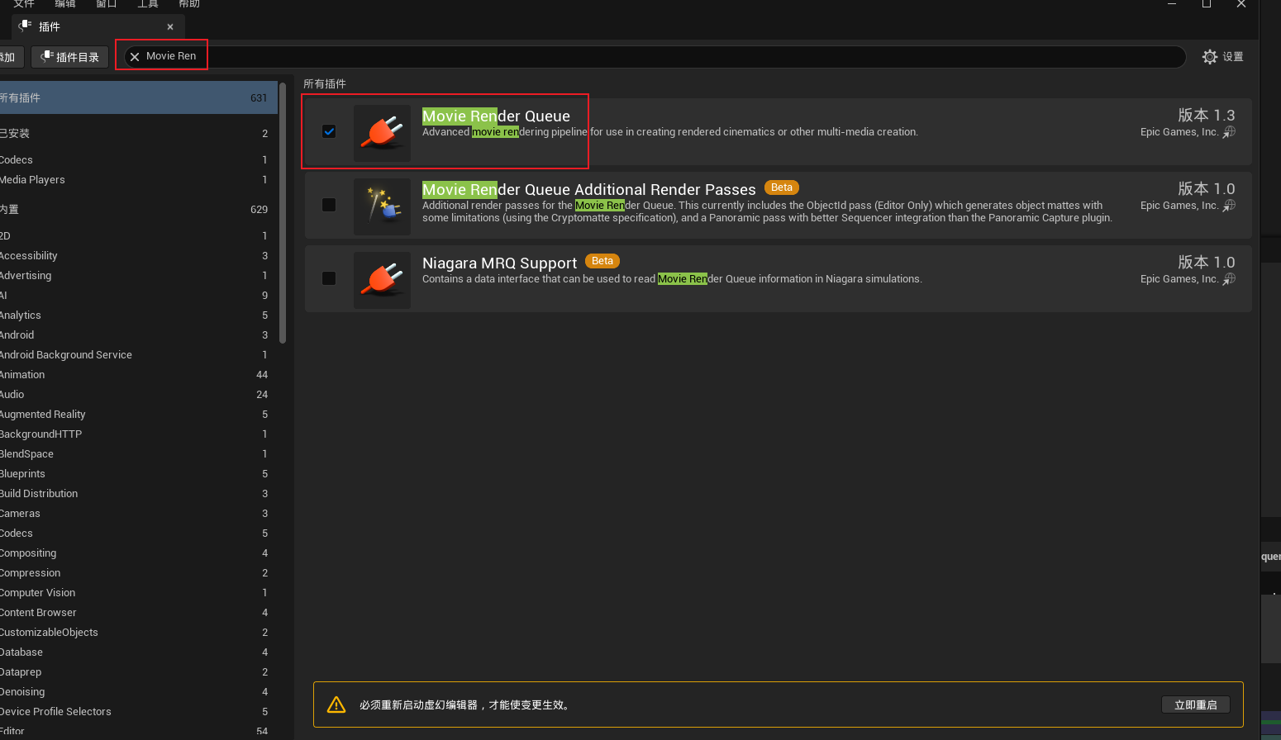
Task: Select the BackgroundHTTP category
Action: tap(139, 434)
